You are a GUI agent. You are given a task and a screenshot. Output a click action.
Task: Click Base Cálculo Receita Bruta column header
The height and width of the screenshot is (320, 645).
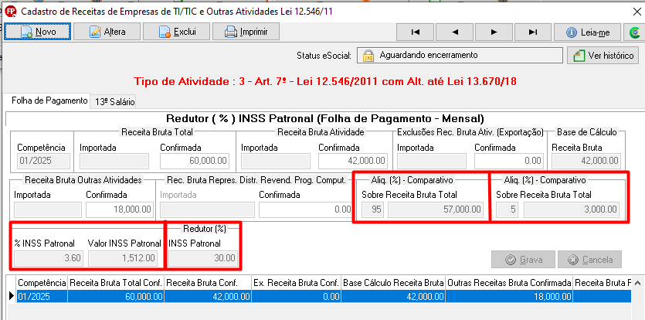[x=393, y=283]
